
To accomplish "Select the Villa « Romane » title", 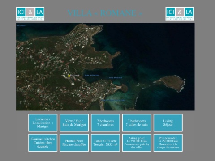I will (x=105, y=13).
